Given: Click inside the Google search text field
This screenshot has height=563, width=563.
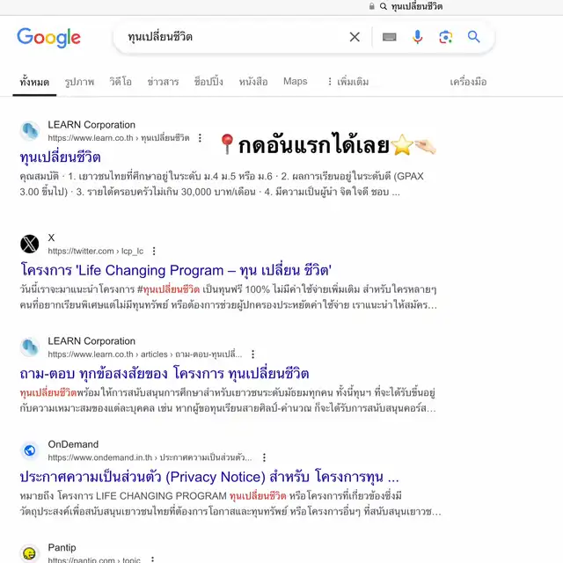Looking at the screenshot, I should tap(230, 37).
